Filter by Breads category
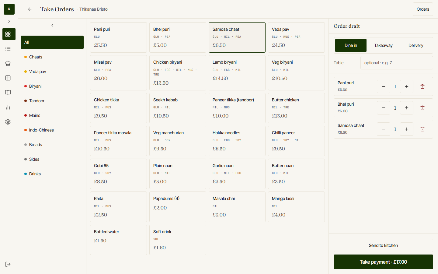Viewport: 438px width, 274px height. coord(52,145)
